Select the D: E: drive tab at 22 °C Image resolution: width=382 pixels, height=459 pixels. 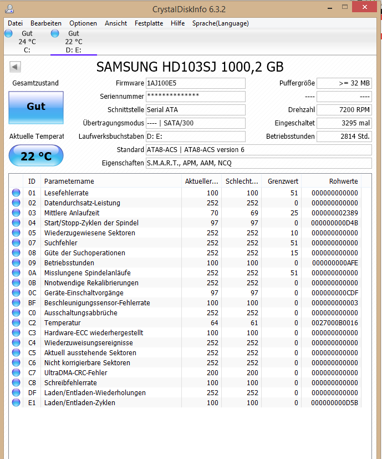pyautogui.click(x=73, y=42)
